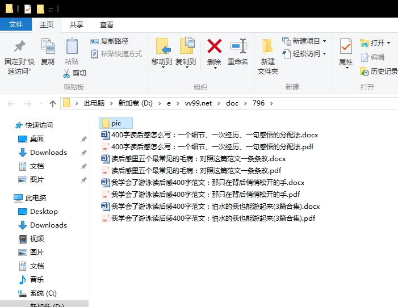Click the vv99.net breadcrumb segment

pos(198,103)
